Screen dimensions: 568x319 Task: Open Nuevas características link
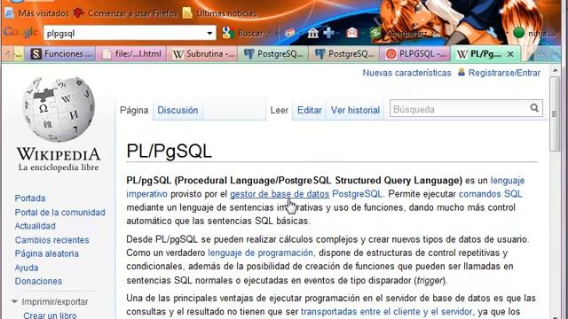pyautogui.click(x=406, y=73)
